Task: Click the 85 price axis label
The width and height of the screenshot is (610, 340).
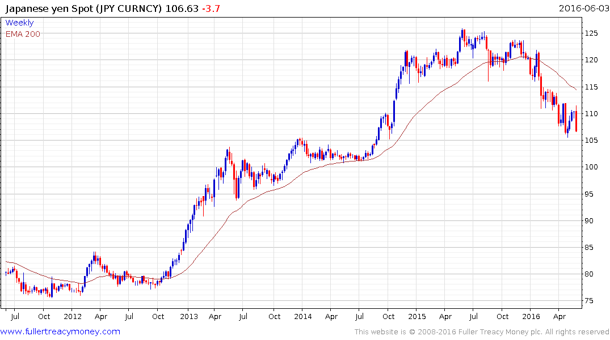Action: click(x=589, y=248)
